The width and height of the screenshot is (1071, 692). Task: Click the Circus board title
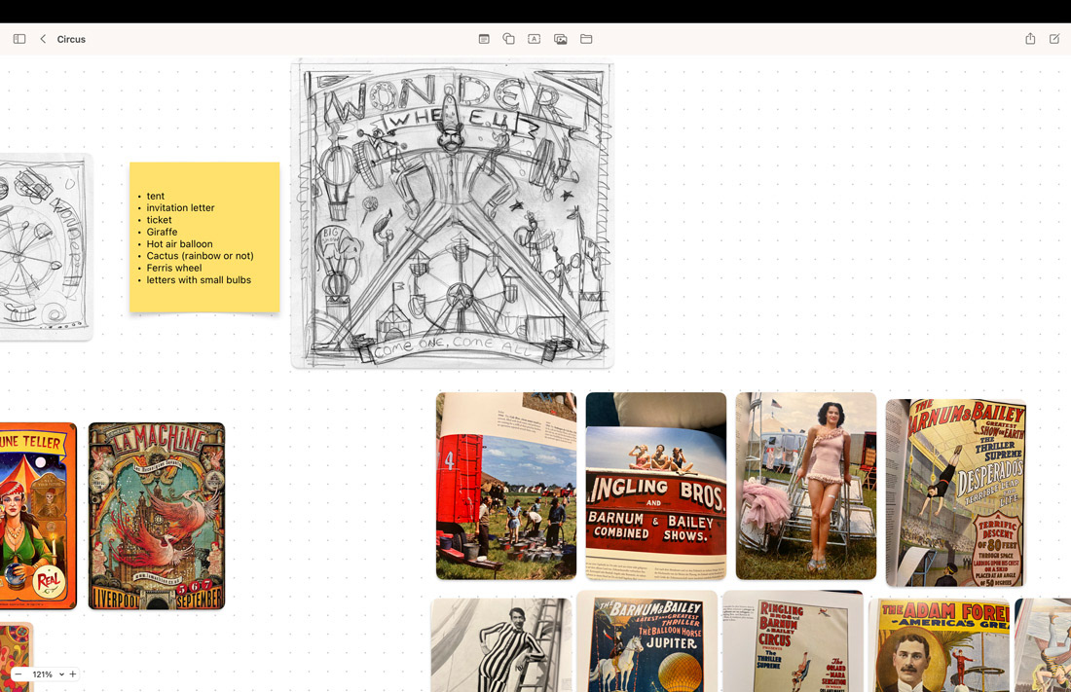pos(71,40)
